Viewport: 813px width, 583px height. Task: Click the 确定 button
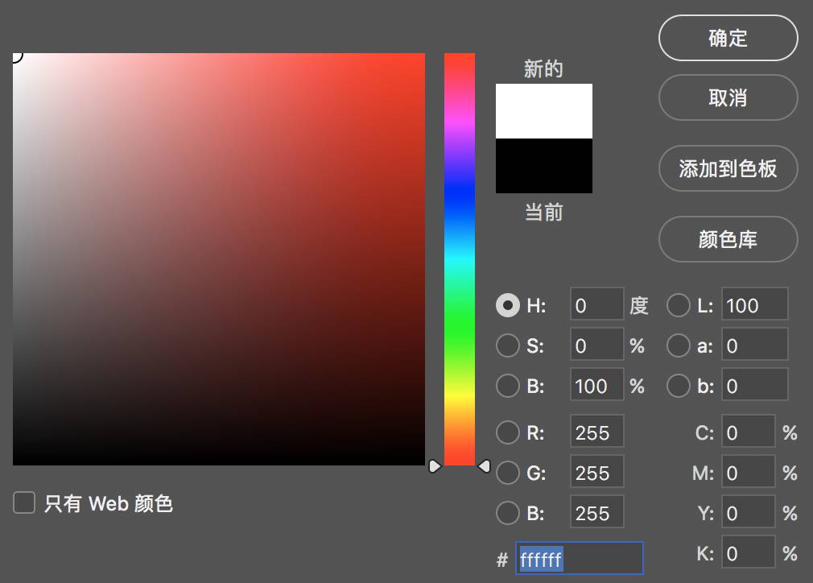point(728,38)
